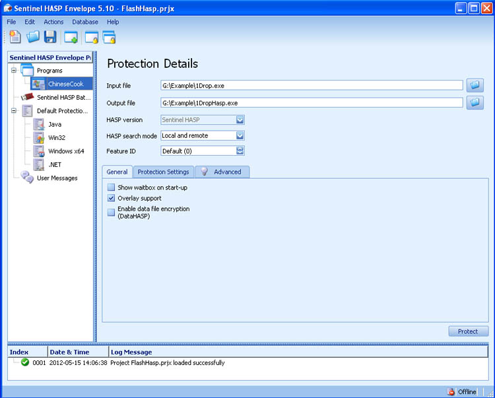Enable data file encryption (DataHASP)
Viewport: 495px width, 398px height.
point(111,212)
